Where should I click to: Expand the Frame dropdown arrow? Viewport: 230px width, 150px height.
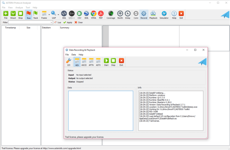[x=49, y=15]
